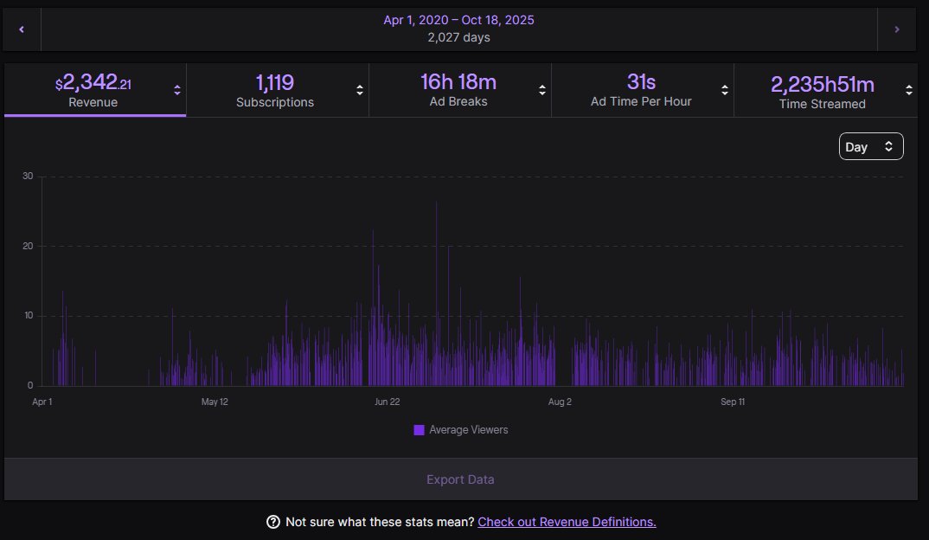This screenshot has width=929, height=540.
Task: Go to the previous date range period
Action: pyautogui.click(x=21, y=29)
